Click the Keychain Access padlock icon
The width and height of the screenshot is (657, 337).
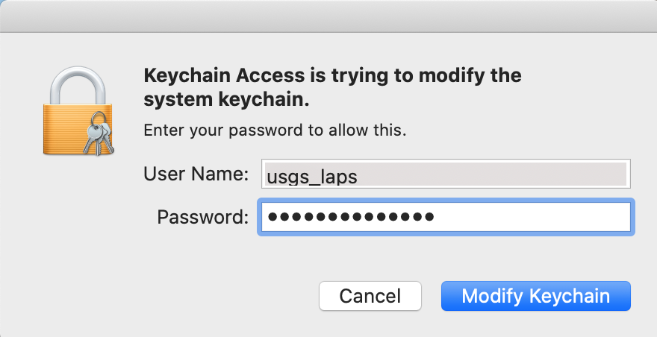pyautogui.click(x=78, y=111)
